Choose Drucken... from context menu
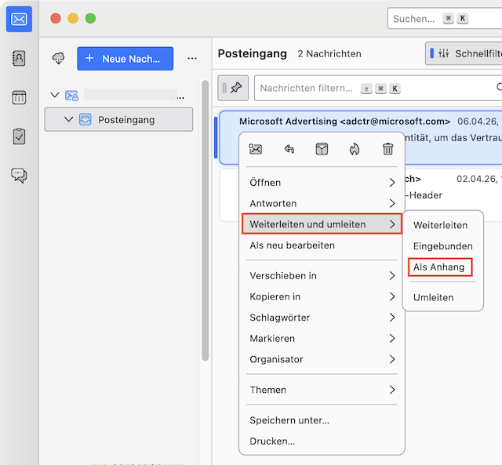The width and height of the screenshot is (502, 465). (322, 441)
